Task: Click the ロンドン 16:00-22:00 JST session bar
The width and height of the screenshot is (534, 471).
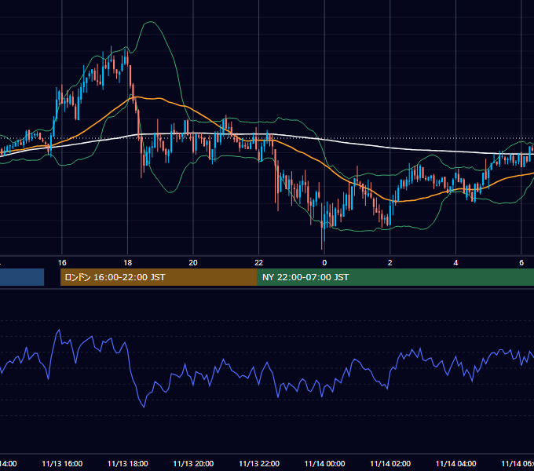Action: pos(159,277)
